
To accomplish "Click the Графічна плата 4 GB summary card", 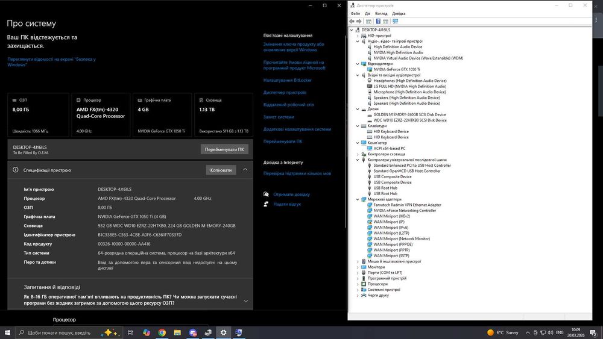I will tap(162, 115).
